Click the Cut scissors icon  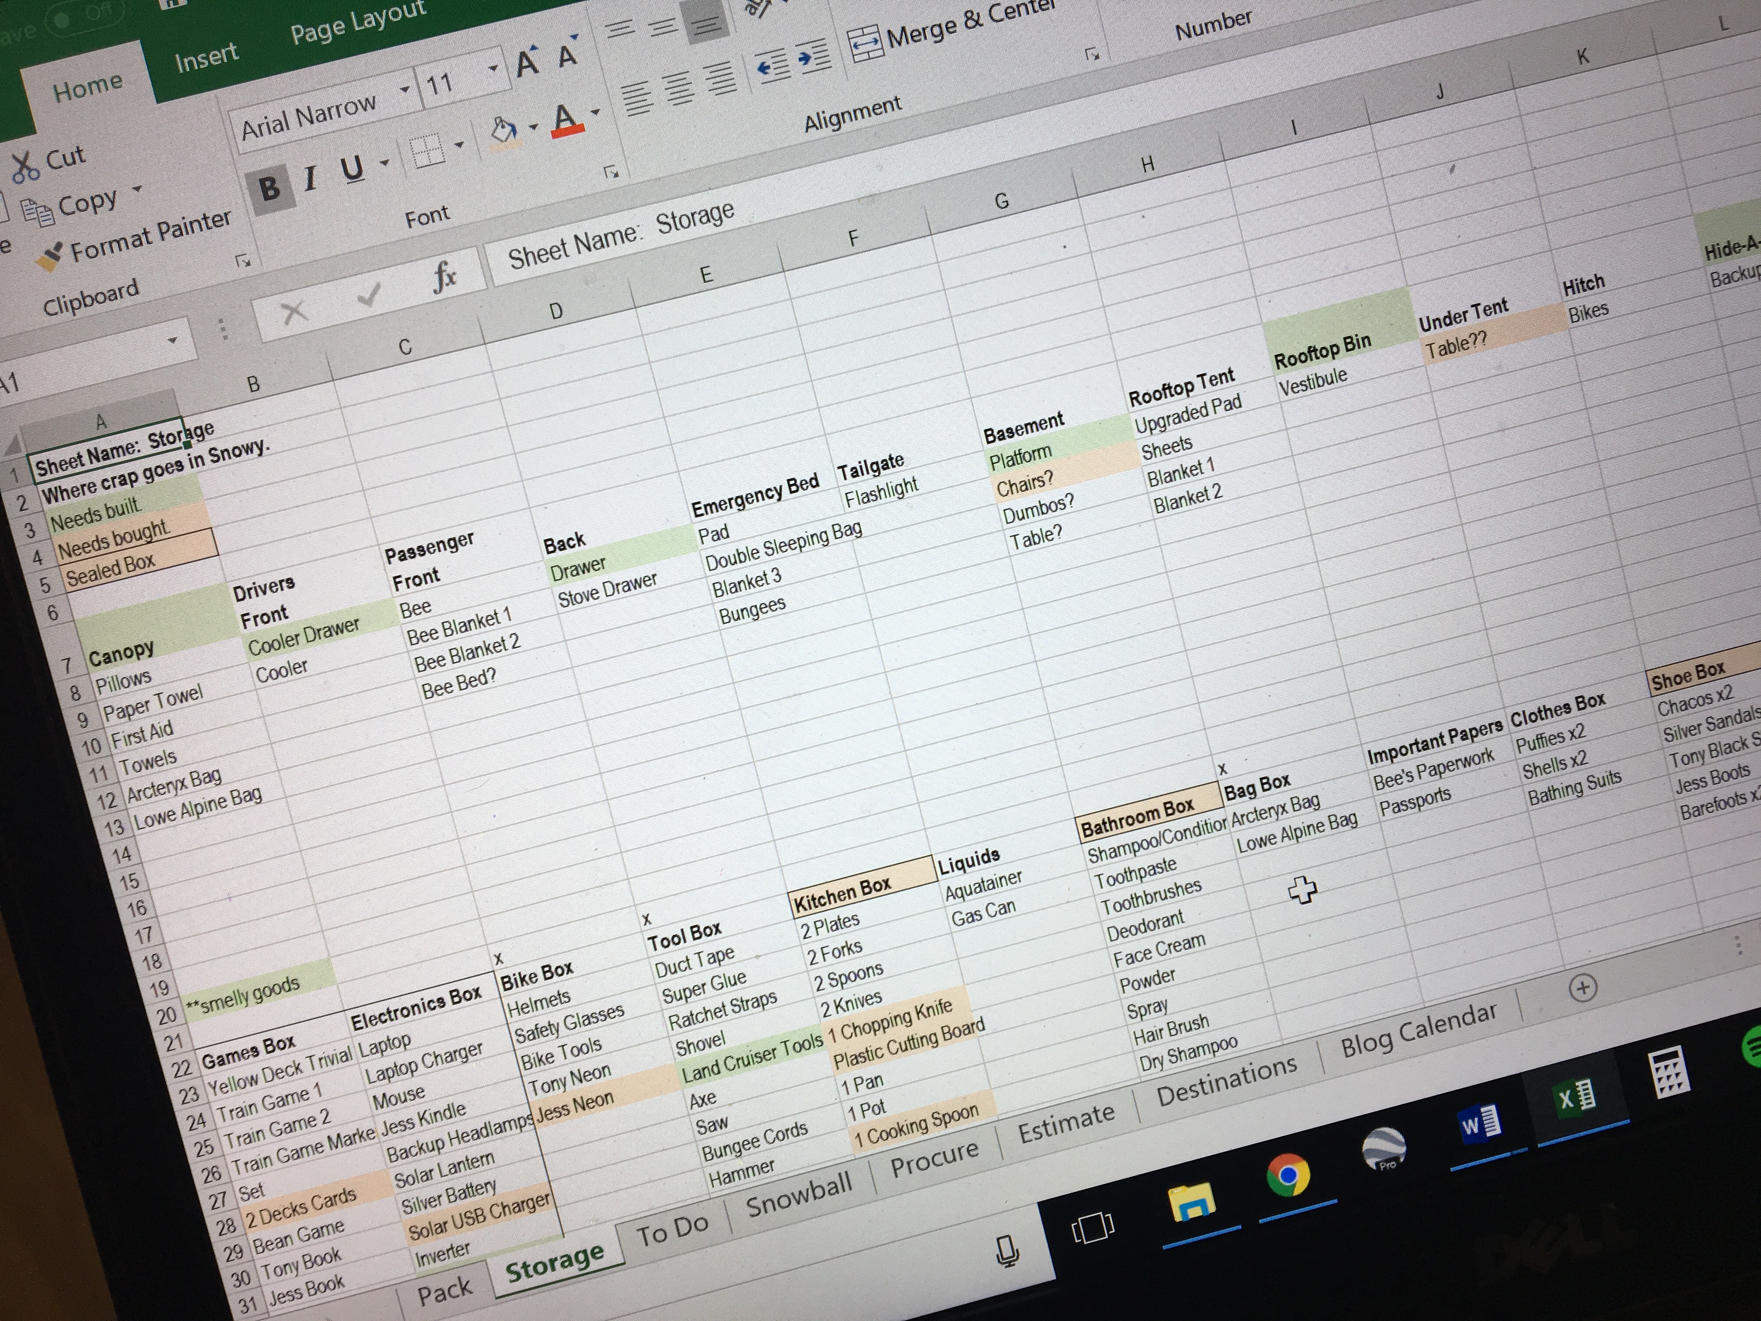point(25,166)
